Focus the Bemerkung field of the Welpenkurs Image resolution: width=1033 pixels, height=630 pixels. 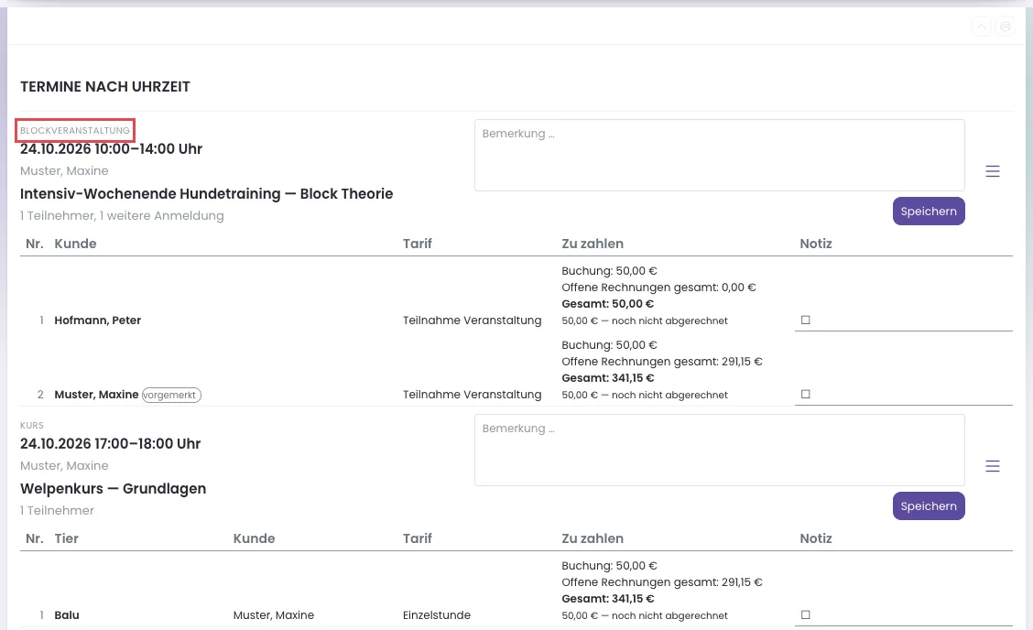[x=720, y=451]
